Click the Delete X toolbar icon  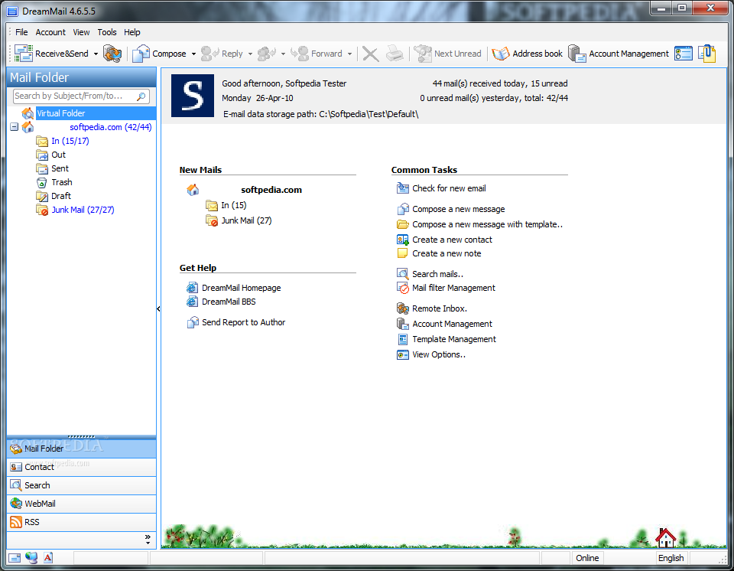click(370, 54)
